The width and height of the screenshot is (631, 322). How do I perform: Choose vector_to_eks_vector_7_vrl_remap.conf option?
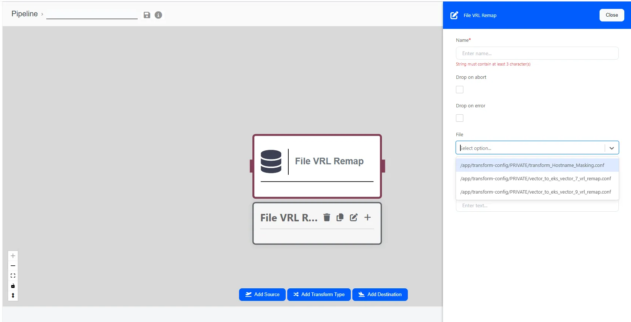537,178
